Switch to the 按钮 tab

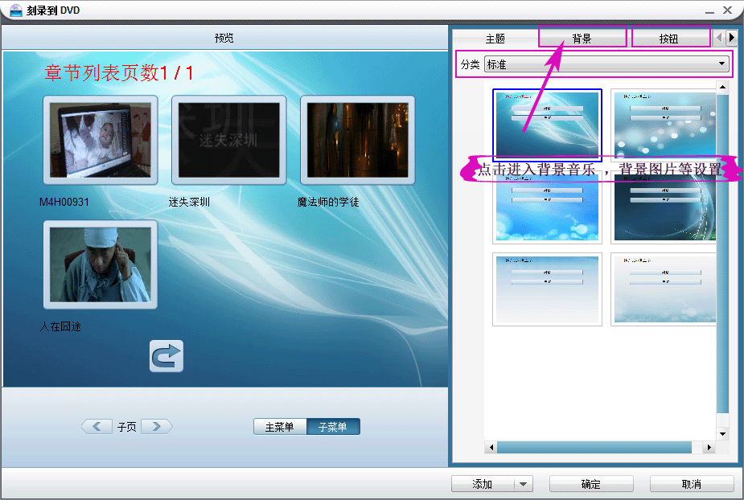pyautogui.click(x=670, y=36)
